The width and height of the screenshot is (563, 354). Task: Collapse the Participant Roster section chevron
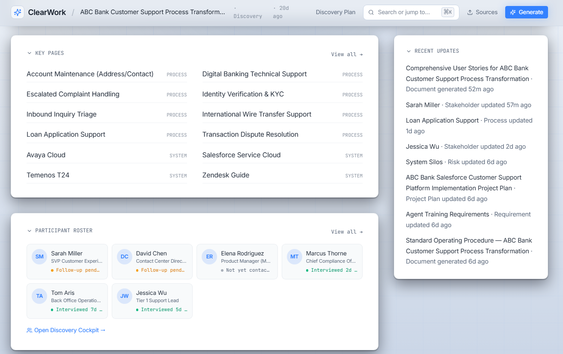coord(29,231)
